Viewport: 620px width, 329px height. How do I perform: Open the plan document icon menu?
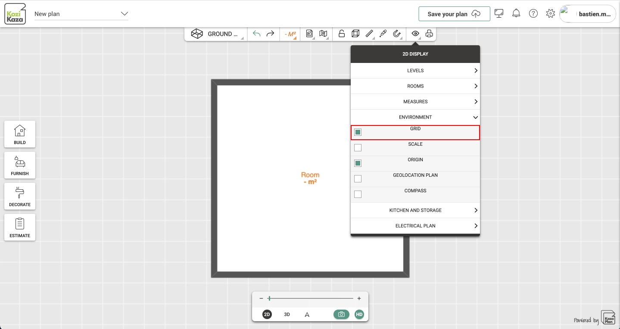pyautogui.click(x=309, y=34)
